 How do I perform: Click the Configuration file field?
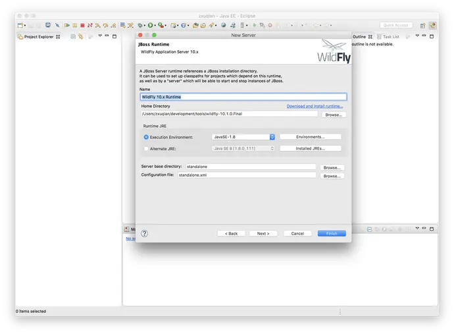tap(247, 175)
